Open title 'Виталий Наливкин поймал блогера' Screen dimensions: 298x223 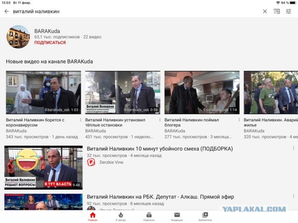[x=191, y=123]
